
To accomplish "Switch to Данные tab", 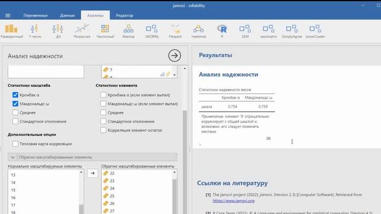I will 67,15.
